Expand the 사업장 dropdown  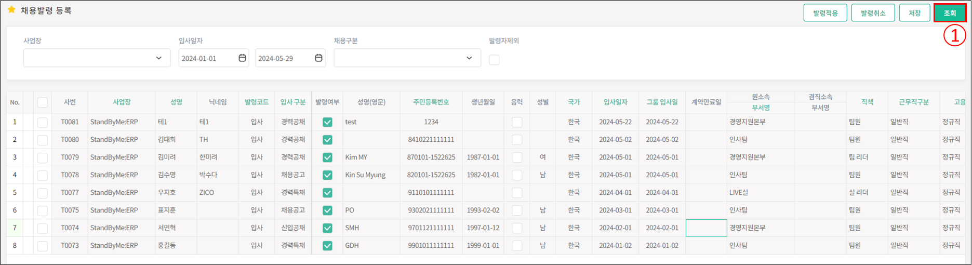[97, 58]
